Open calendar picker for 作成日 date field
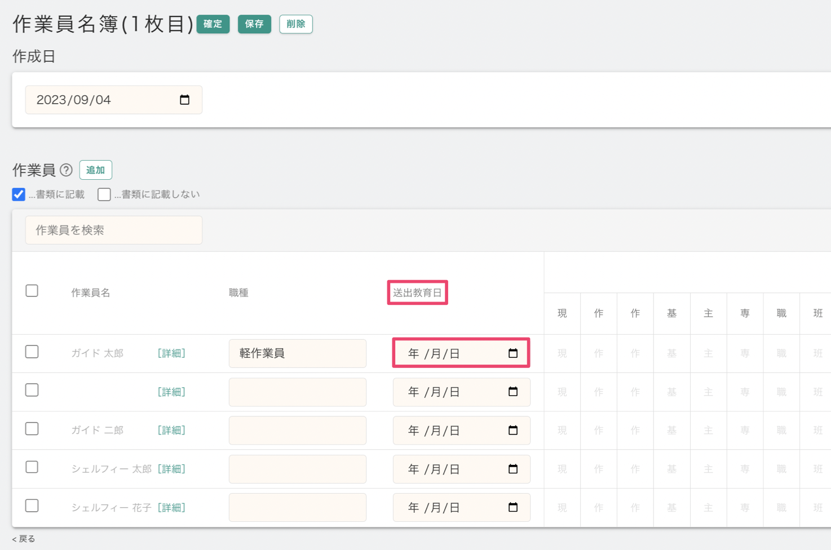This screenshot has height=550, width=831. [x=184, y=100]
